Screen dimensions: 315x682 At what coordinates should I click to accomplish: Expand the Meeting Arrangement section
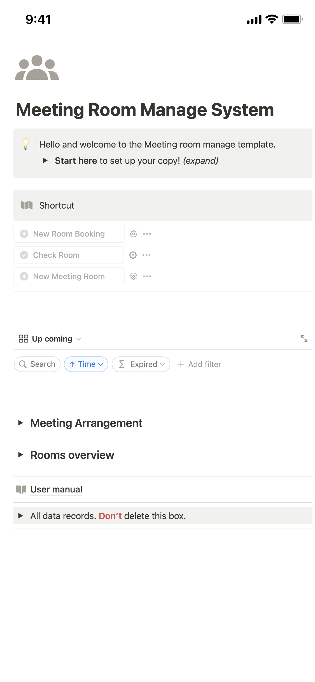(x=21, y=423)
